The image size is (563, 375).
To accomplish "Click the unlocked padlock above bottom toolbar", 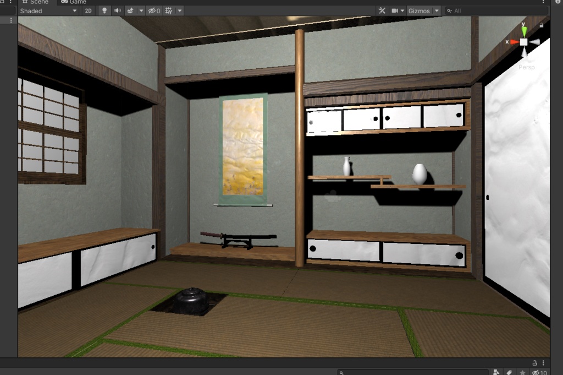I will pos(534,363).
